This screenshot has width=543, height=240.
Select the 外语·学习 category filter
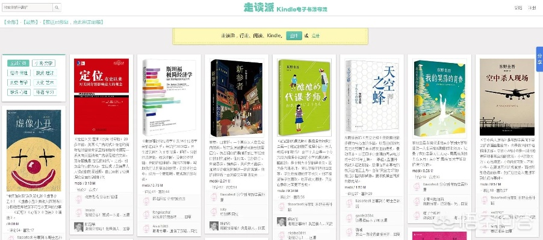pyautogui.click(x=45, y=92)
